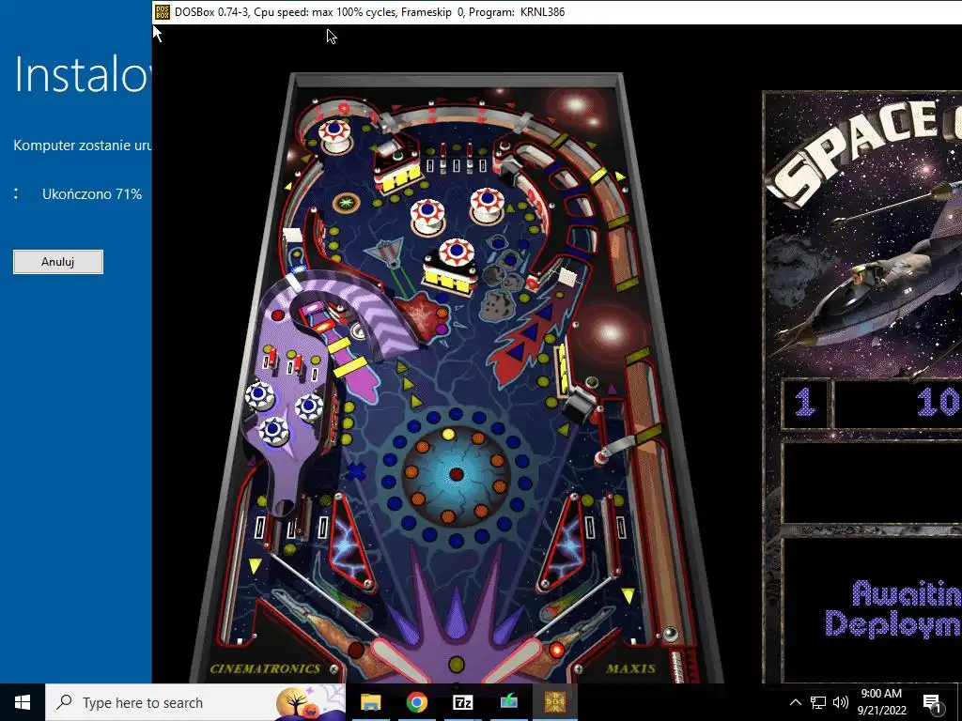Click the DOSBox title bar icon
This screenshot has height=721, width=962.
162,11
